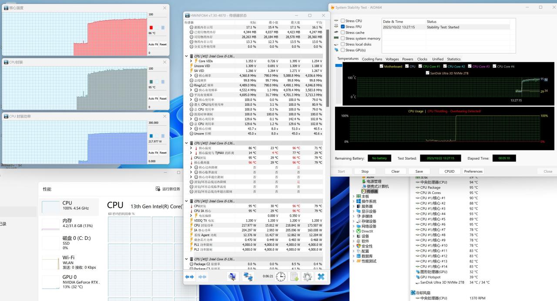Select 传感器 sensor item in AIDA64 tree
557x301 pixels.
pyautogui.click(x=372, y=191)
